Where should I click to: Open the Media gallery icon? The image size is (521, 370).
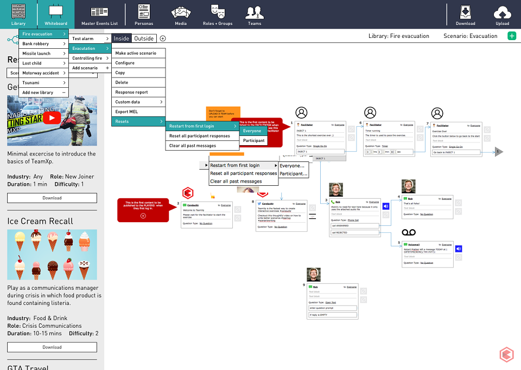point(181,12)
